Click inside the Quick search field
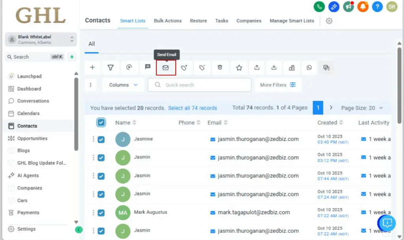Viewport: 404px width, 240px height. pyautogui.click(x=199, y=85)
